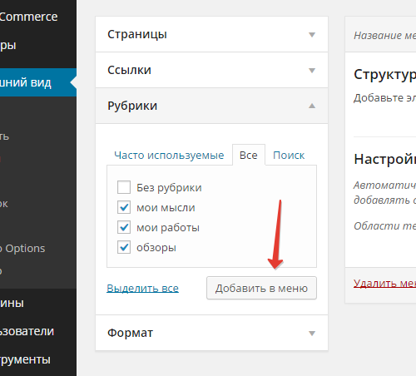This screenshot has height=376, width=416.
Task: Open the WooCommerce sidebar menu item
Action: pos(29,17)
